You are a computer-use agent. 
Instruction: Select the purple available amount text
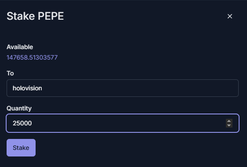click(32, 57)
